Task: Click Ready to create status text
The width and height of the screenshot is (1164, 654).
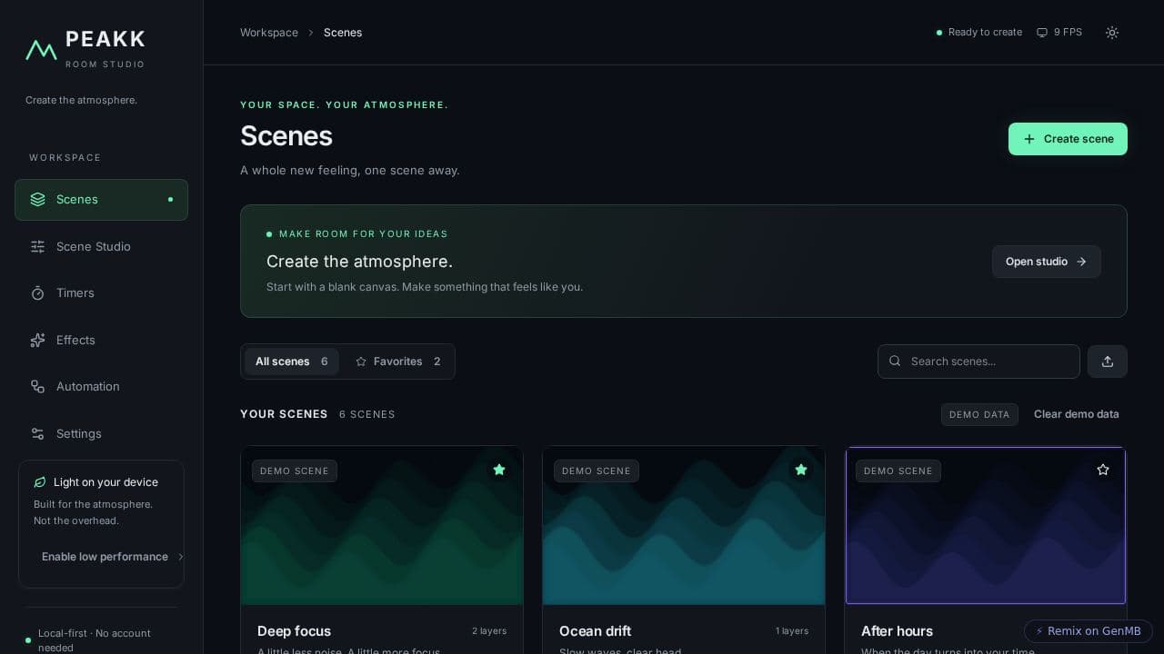Action: point(985,32)
